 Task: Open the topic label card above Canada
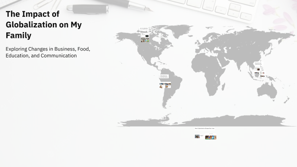[144, 29]
